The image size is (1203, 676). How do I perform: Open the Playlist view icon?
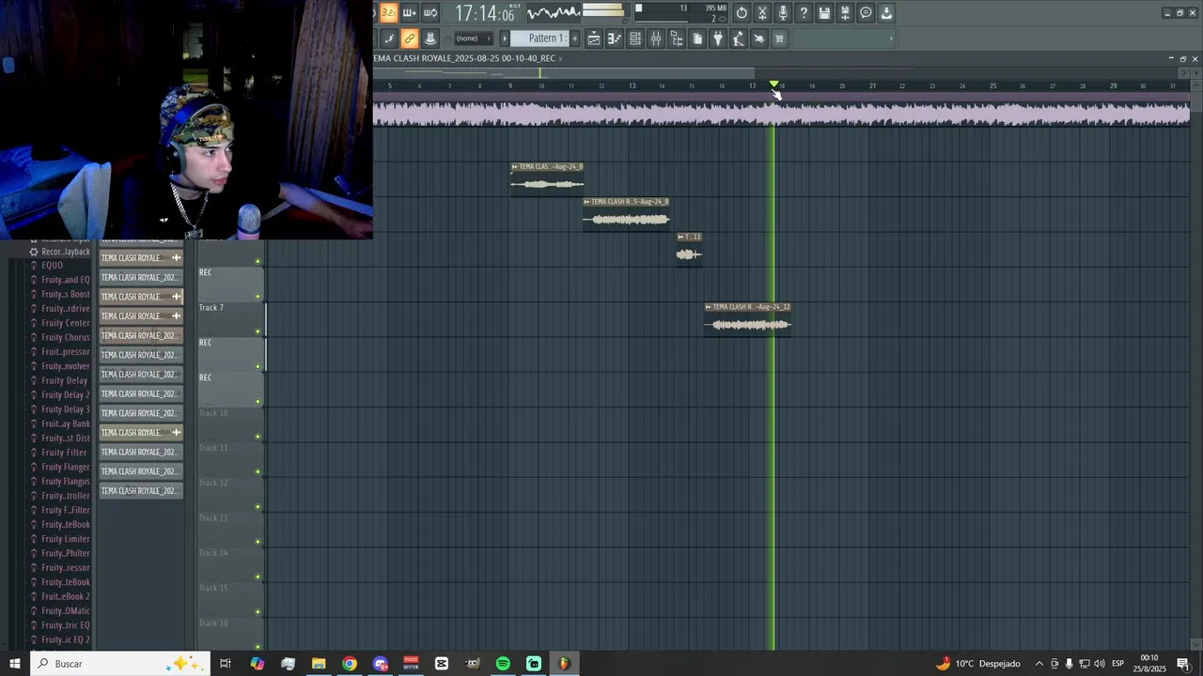594,38
